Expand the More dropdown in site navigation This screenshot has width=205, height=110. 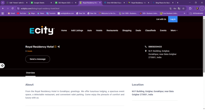(x=174, y=30)
